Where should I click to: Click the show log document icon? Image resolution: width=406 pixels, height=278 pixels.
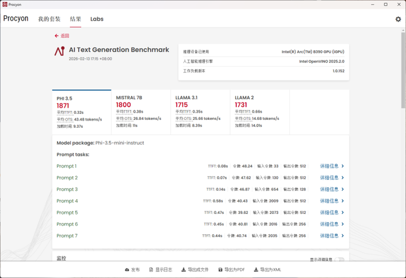click(151, 270)
